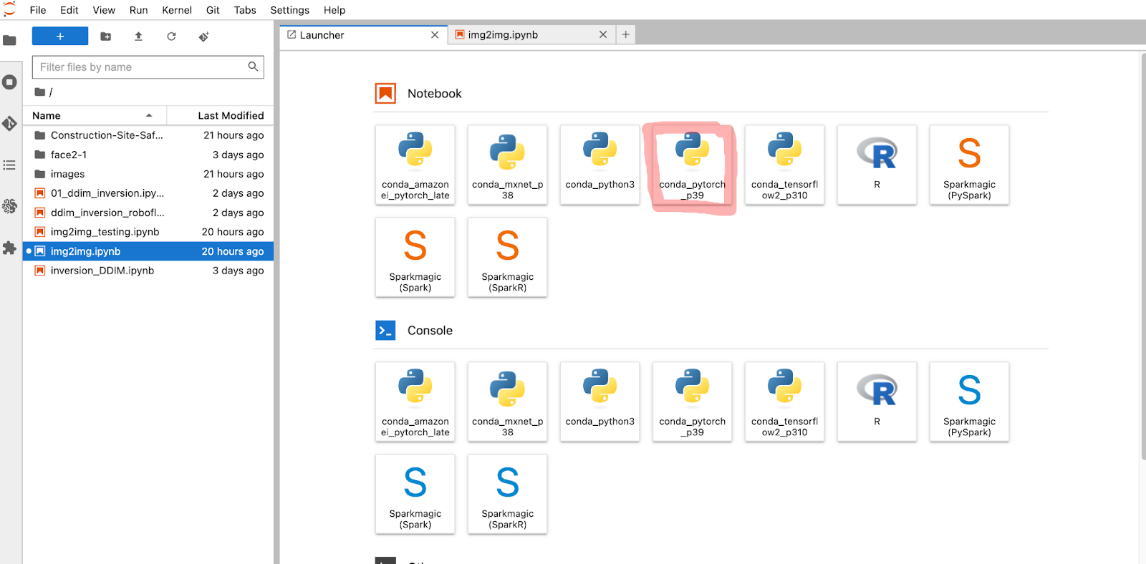Create conda_tensorflow2_p310 notebook
This screenshot has width=1146, height=564.
point(785,165)
